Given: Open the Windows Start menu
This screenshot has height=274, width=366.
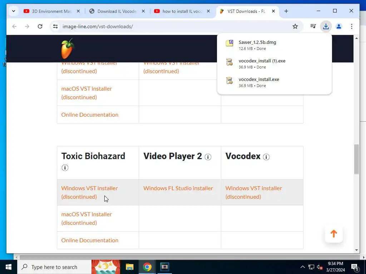Looking at the screenshot, I should pyautogui.click(x=9, y=267).
